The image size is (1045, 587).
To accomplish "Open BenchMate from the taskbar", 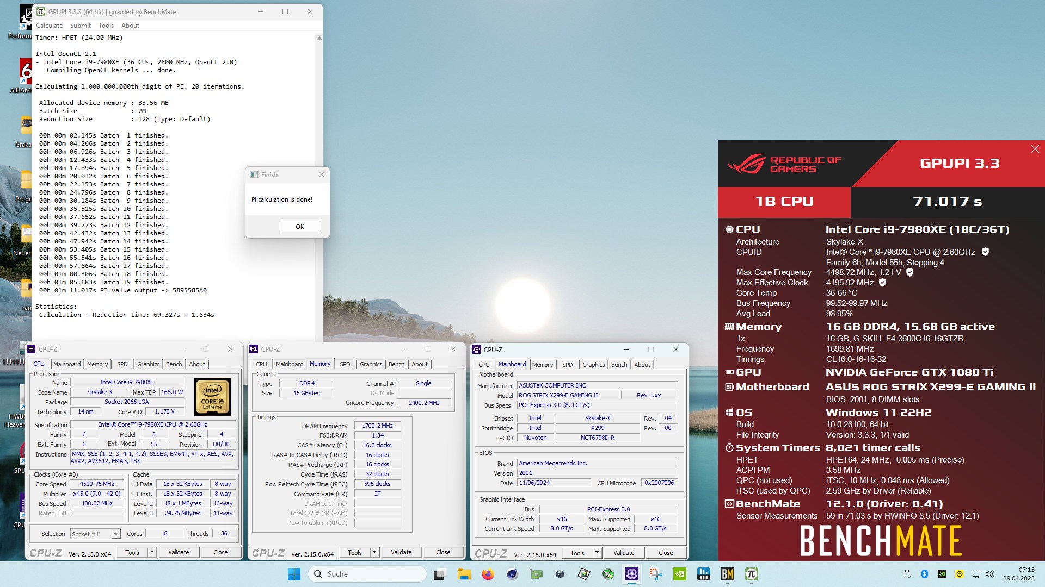I will click(x=727, y=574).
